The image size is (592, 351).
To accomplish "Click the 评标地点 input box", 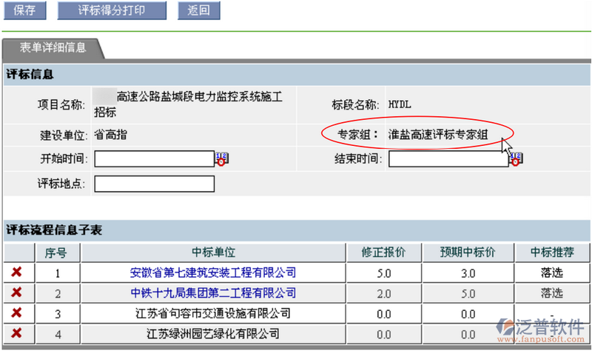I will pyautogui.click(x=154, y=184).
